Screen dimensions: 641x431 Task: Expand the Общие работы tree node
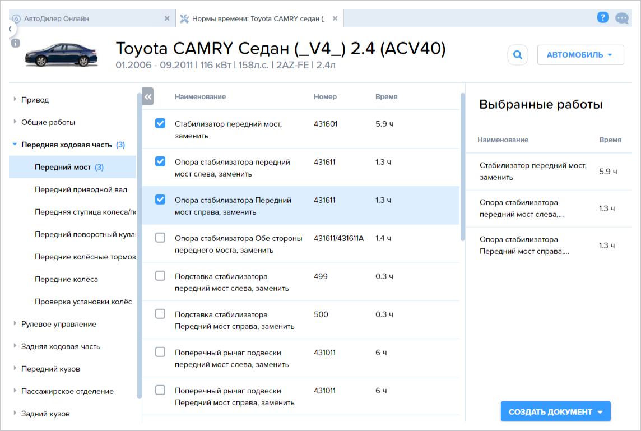[x=15, y=122]
